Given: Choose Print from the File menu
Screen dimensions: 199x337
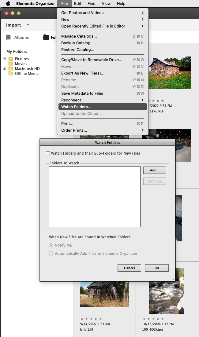Looking at the screenshot, I should click(x=103, y=123).
